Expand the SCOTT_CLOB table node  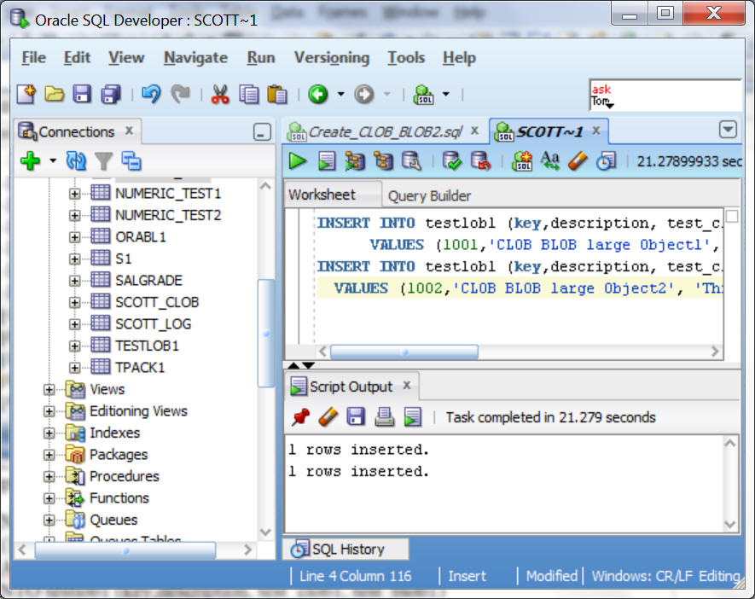point(74,302)
